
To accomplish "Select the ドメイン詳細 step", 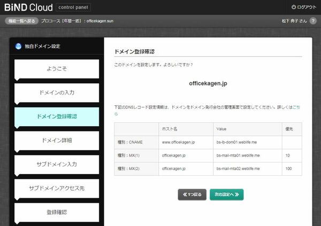I will pos(57,141).
